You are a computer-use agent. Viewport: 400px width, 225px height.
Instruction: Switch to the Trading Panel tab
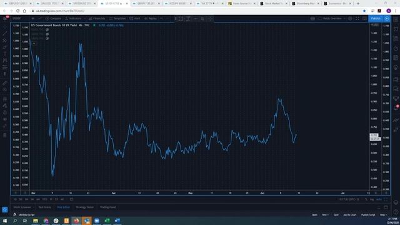coord(108,207)
